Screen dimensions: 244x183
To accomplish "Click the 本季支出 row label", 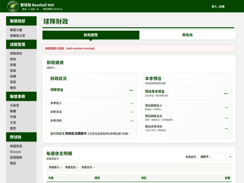I will pos(56,112).
